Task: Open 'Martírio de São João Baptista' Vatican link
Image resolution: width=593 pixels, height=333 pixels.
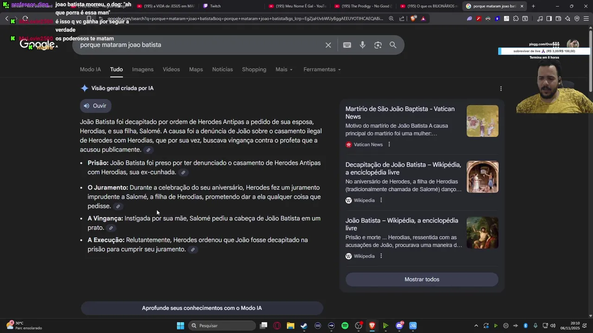Action: click(x=400, y=113)
